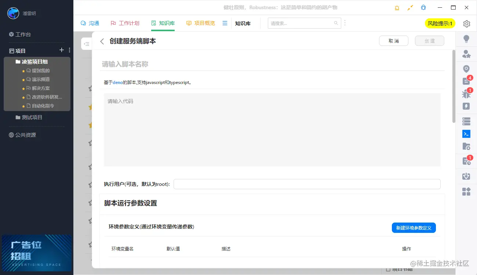Click the 项目 section header
This screenshot has height=275, width=477.
[x=17, y=51]
